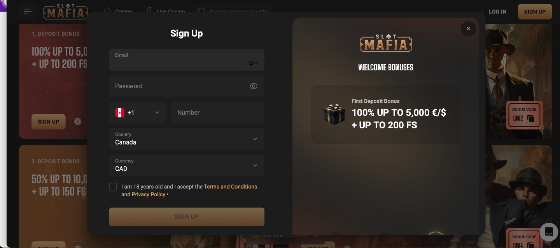This screenshot has height=248, width=560.
Task: Click the info icon beside deposit bonus
Action: [x=78, y=122]
